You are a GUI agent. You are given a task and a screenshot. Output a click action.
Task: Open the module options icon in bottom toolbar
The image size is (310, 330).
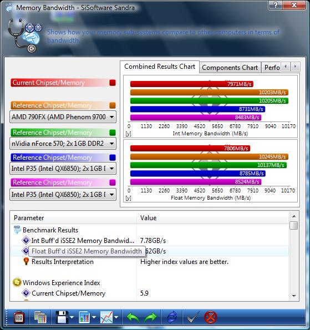pyautogui.click(x=19, y=317)
